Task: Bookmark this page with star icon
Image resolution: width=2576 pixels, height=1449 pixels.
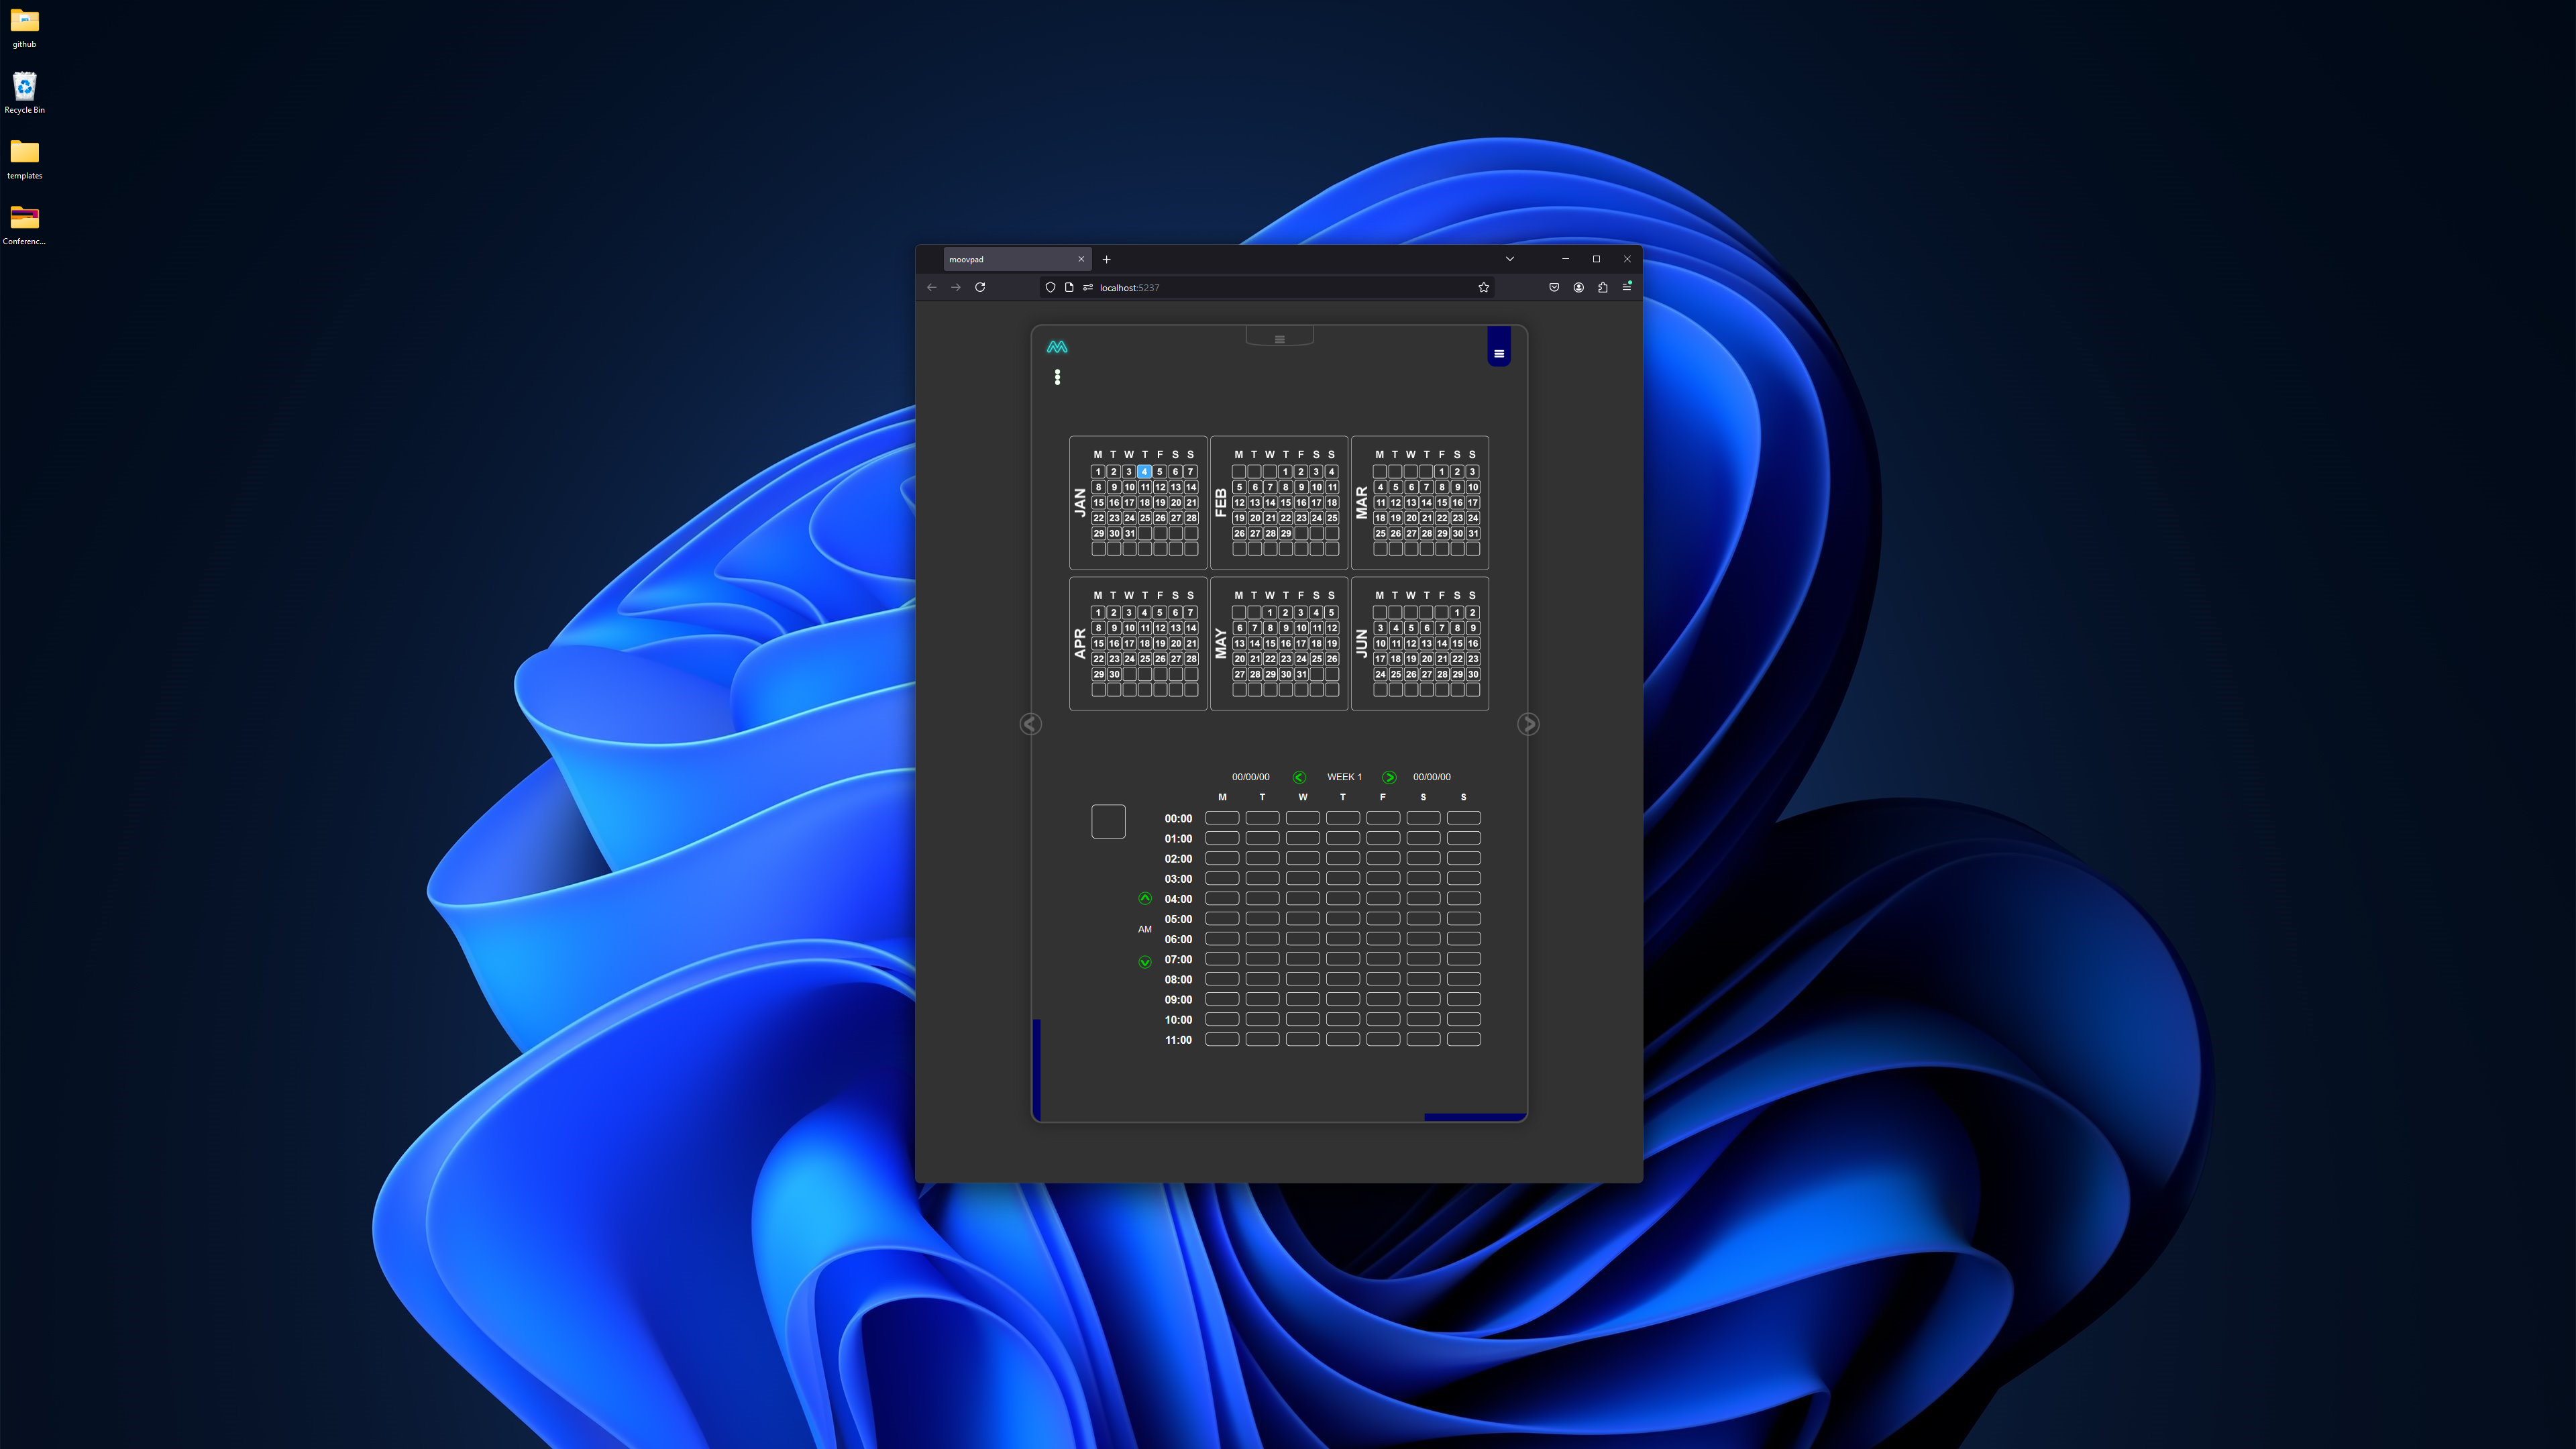Action: pos(1483,287)
